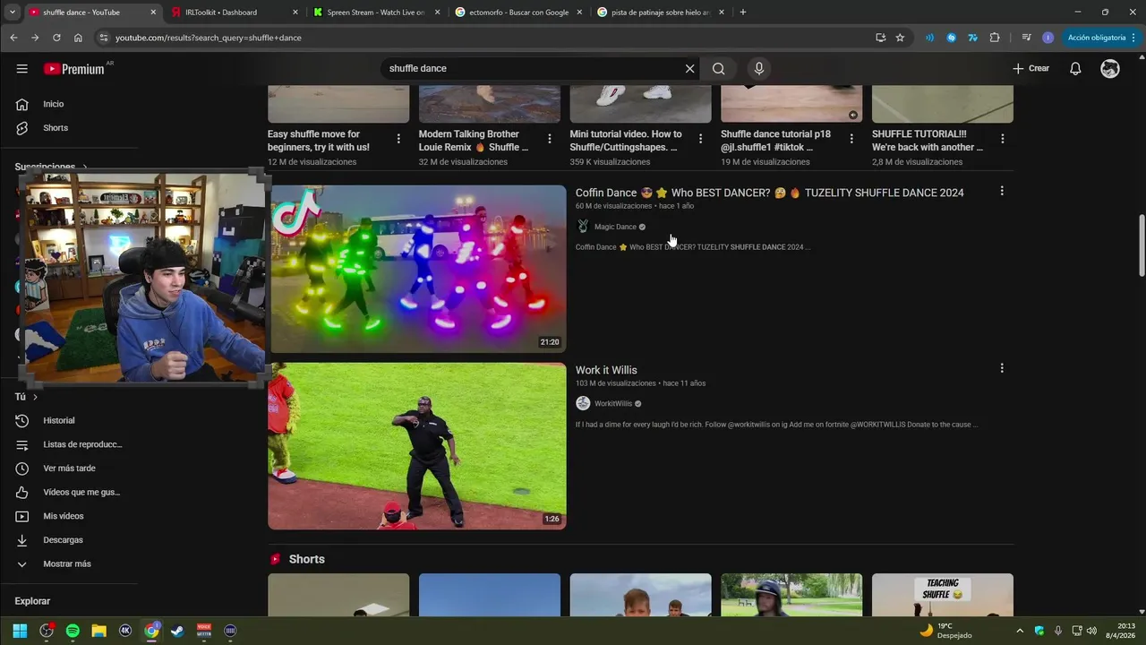
Task: Play the Work it Willis thumbnail
Action: [x=417, y=446]
